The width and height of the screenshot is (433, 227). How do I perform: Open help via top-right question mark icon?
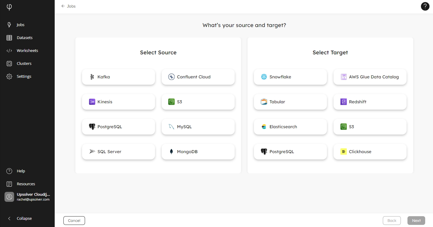click(x=425, y=6)
